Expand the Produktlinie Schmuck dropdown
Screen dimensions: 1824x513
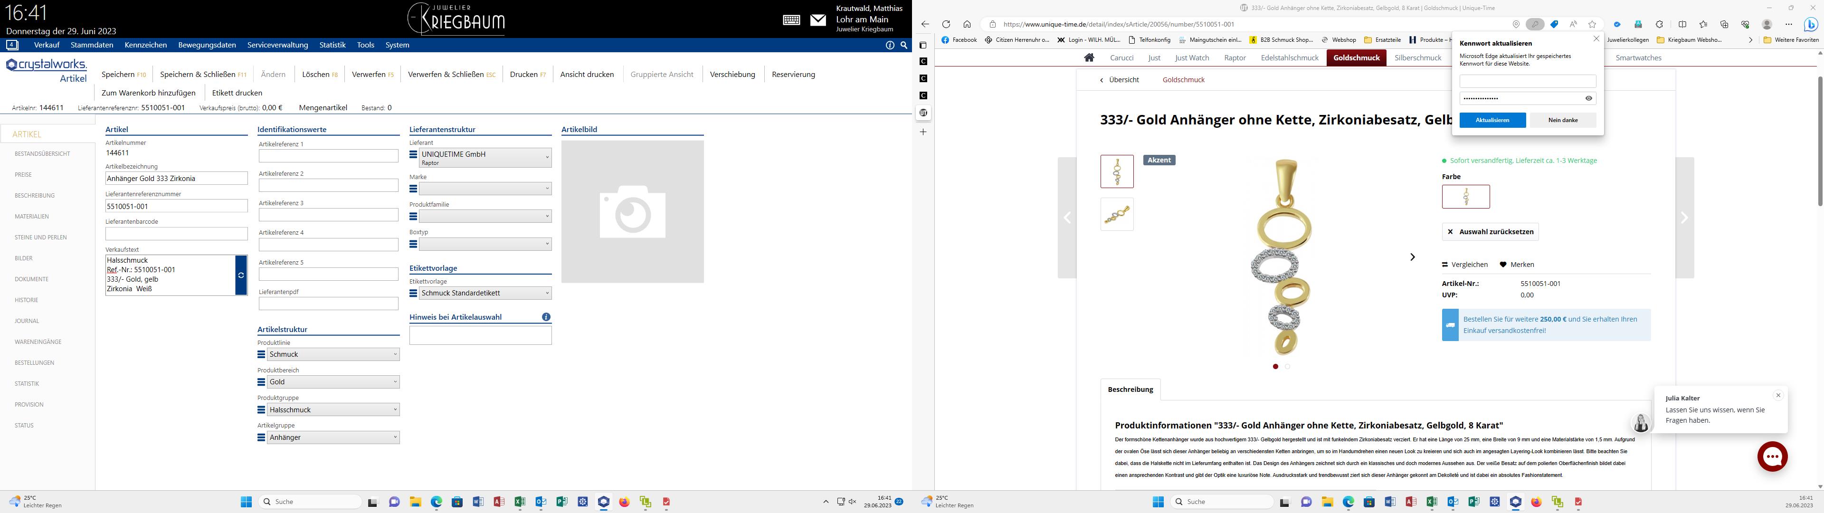333,354
